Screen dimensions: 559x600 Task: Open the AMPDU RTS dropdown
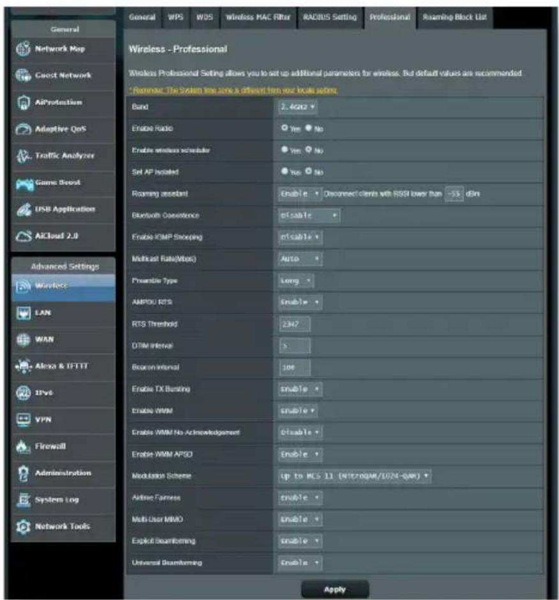tap(300, 303)
